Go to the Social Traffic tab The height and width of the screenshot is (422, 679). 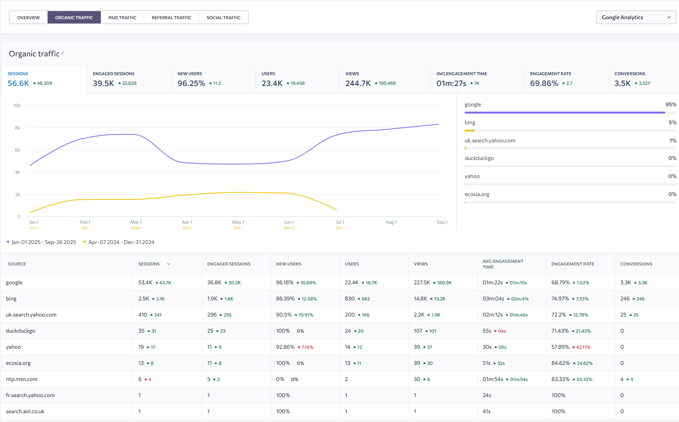pos(224,18)
